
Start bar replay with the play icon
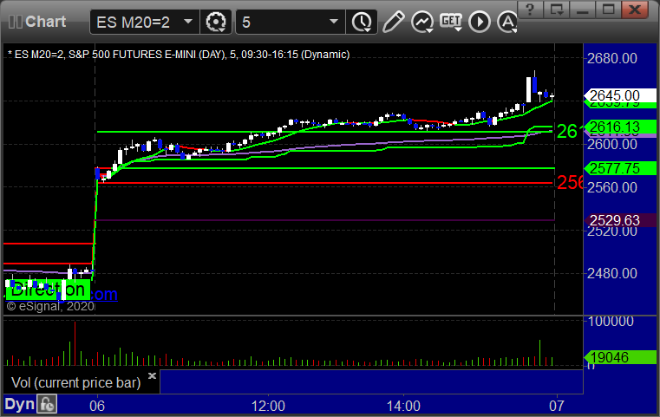point(480,22)
